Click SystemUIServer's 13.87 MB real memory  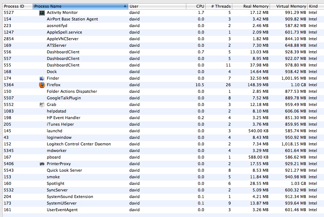pos(259,203)
